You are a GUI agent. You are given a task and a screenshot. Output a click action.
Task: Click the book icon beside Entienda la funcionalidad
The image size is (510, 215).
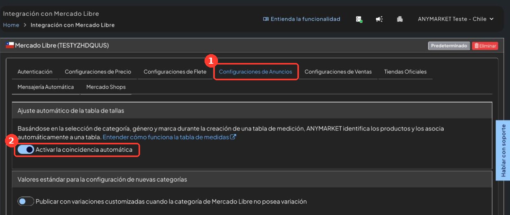[x=266, y=19]
